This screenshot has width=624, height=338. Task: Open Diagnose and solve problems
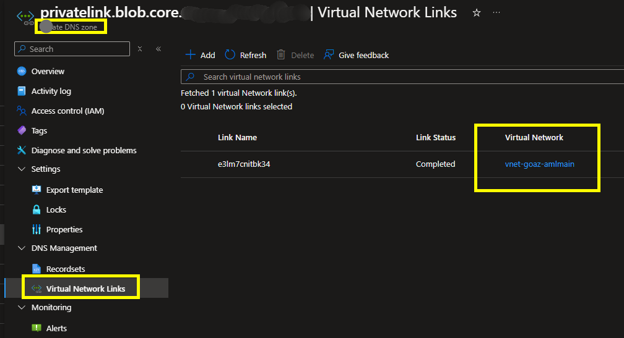[84, 151]
